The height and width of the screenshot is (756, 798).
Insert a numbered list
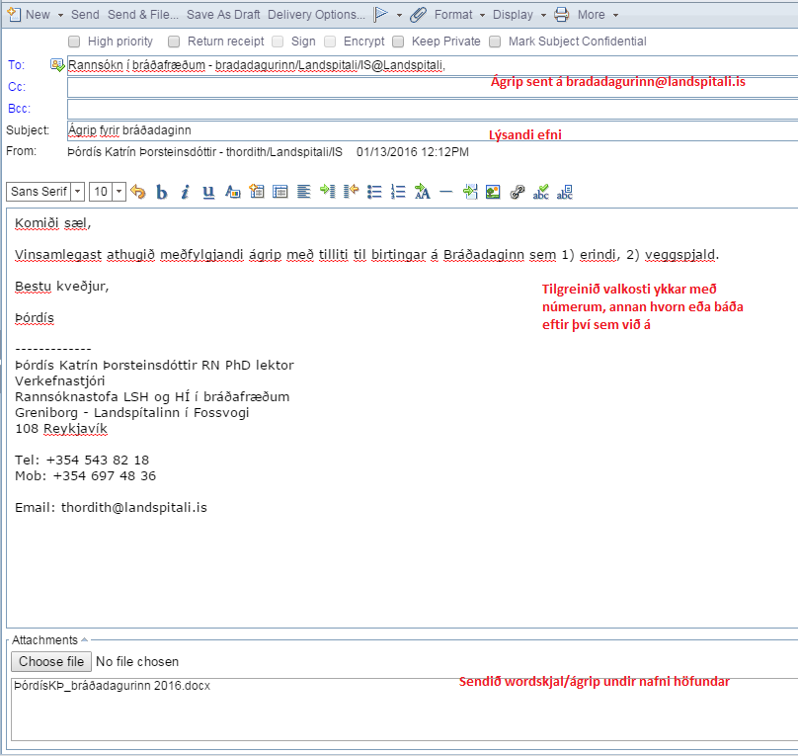[x=398, y=192]
